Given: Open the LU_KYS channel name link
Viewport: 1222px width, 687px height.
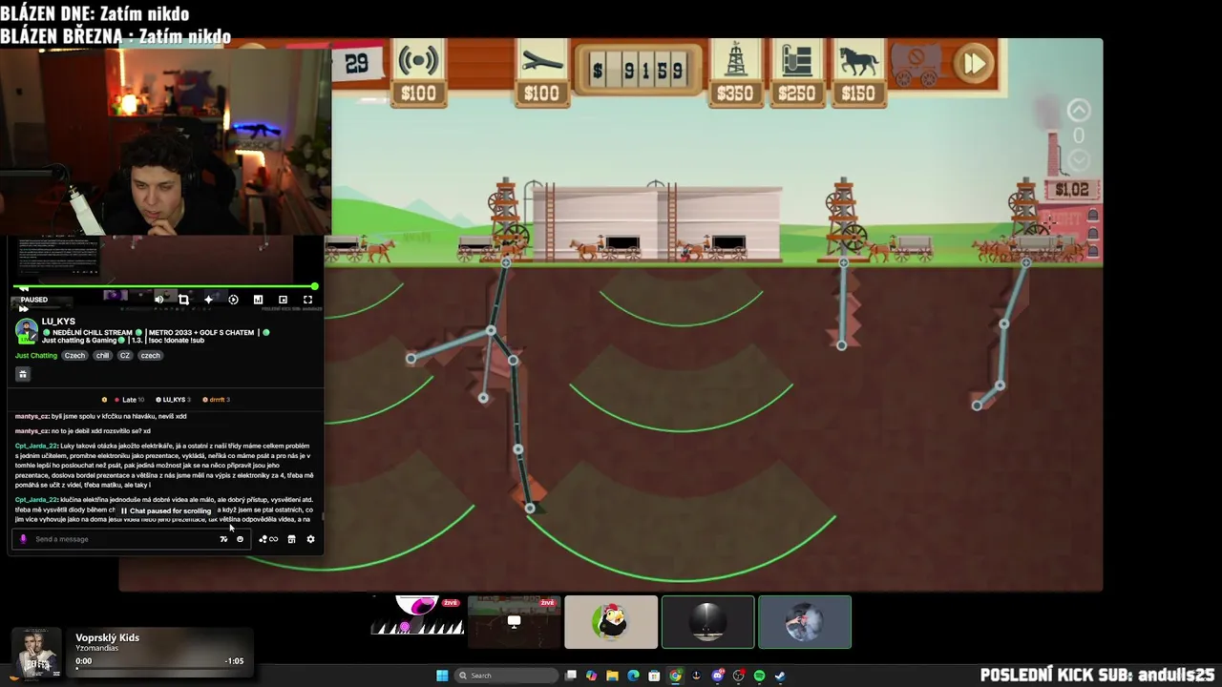Looking at the screenshot, I should [58, 322].
